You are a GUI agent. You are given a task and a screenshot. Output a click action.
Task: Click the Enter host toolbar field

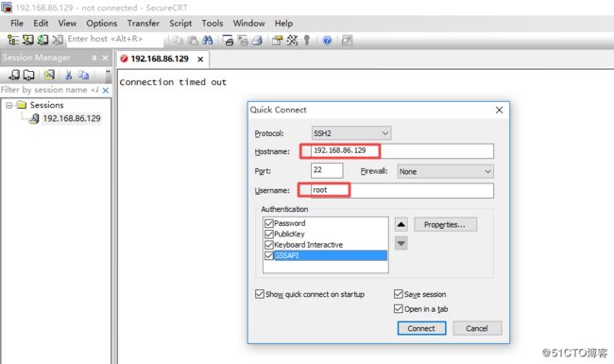[114, 39]
